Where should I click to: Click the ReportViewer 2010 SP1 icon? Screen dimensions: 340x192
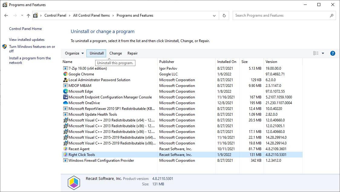[66, 109]
